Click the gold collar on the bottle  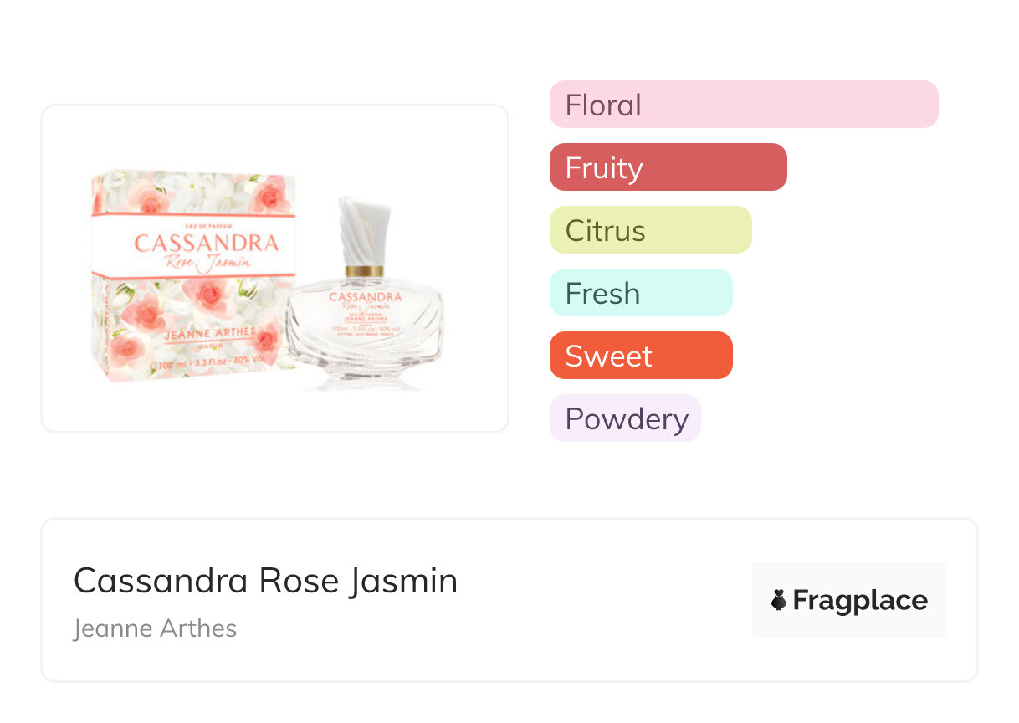tap(365, 270)
